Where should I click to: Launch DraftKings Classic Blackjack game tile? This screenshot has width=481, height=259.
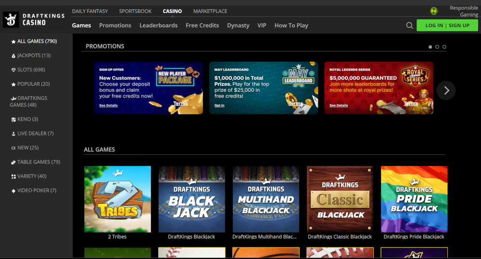pos(340,199)
